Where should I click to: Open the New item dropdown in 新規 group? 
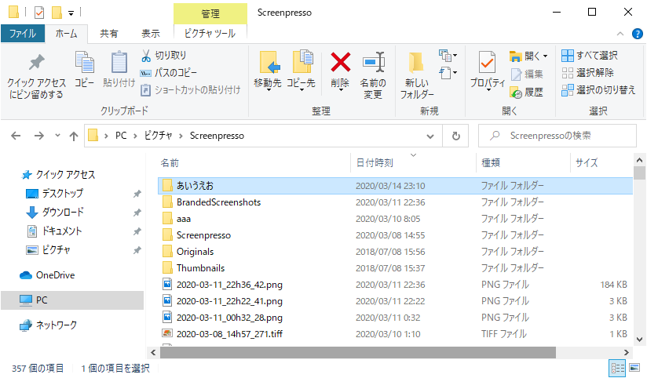(x=448, y=55)
